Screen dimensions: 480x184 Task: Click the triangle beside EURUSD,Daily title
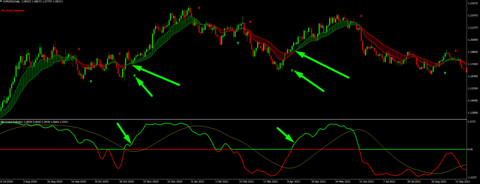click(x=1, y=1)
